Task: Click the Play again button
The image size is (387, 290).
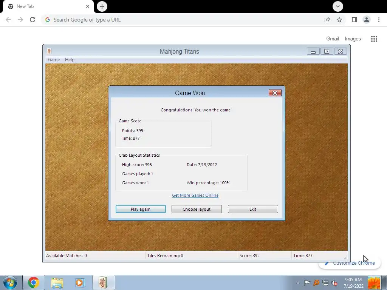Action: [141, 209]
